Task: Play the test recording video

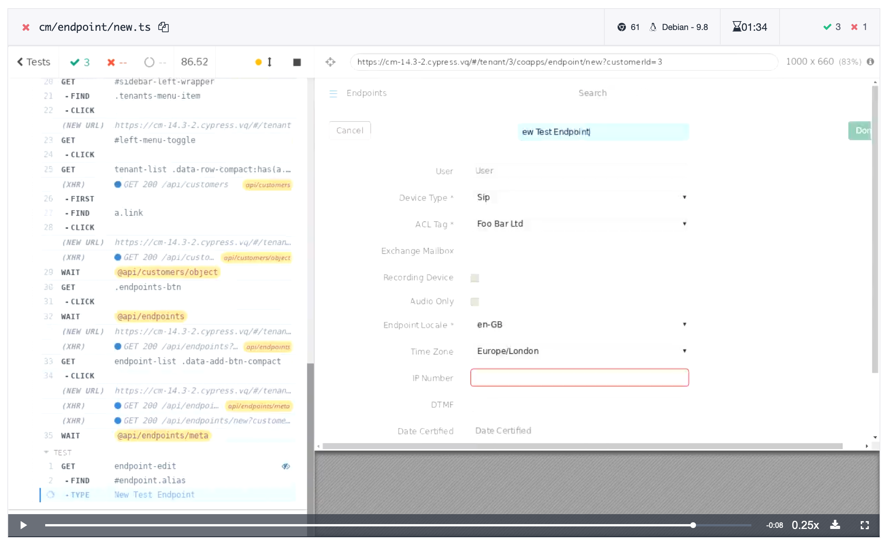Action: click(23, 525)
